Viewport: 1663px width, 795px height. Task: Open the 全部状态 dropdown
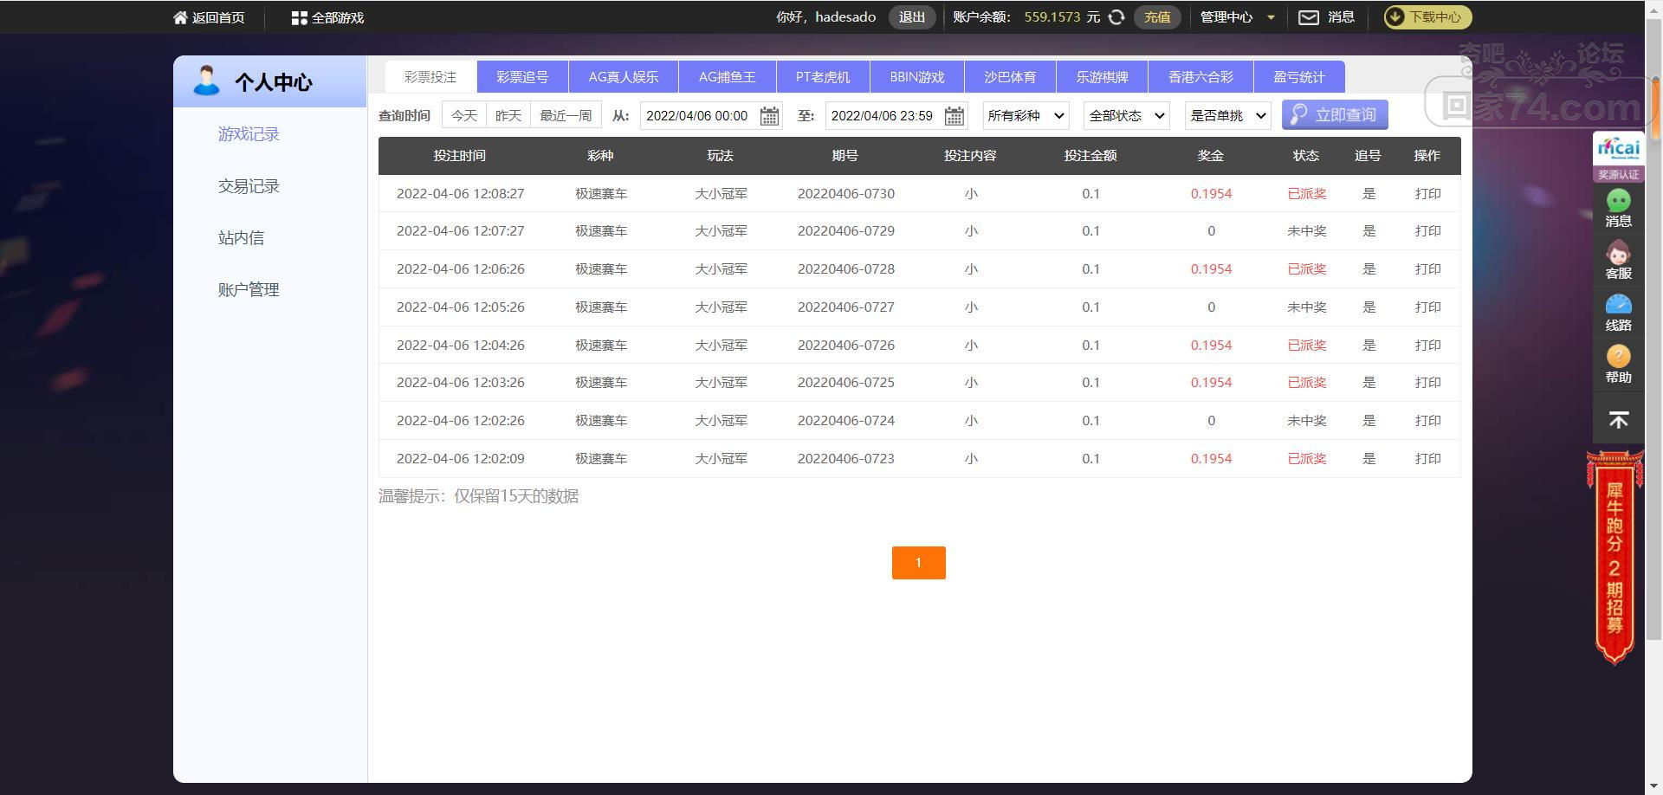[1127, 116]
